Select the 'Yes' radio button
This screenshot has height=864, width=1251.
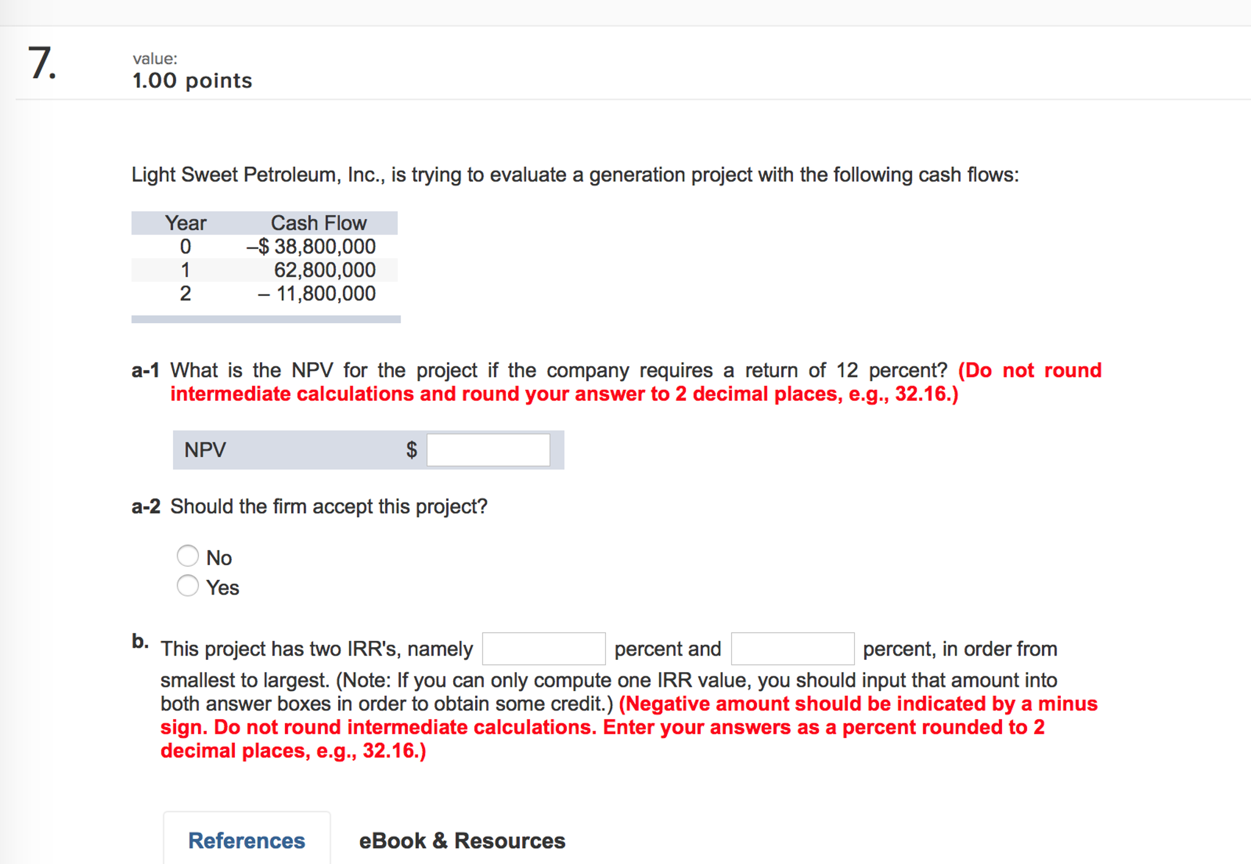click(188, 585)
